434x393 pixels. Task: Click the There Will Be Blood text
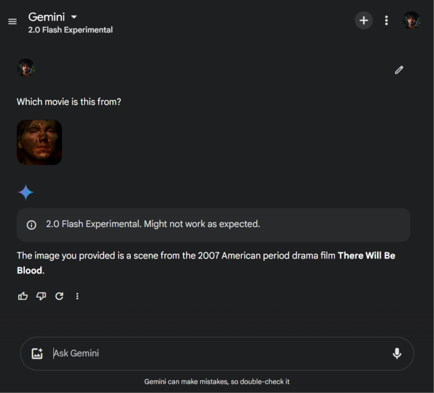click(x=366, y=256)
